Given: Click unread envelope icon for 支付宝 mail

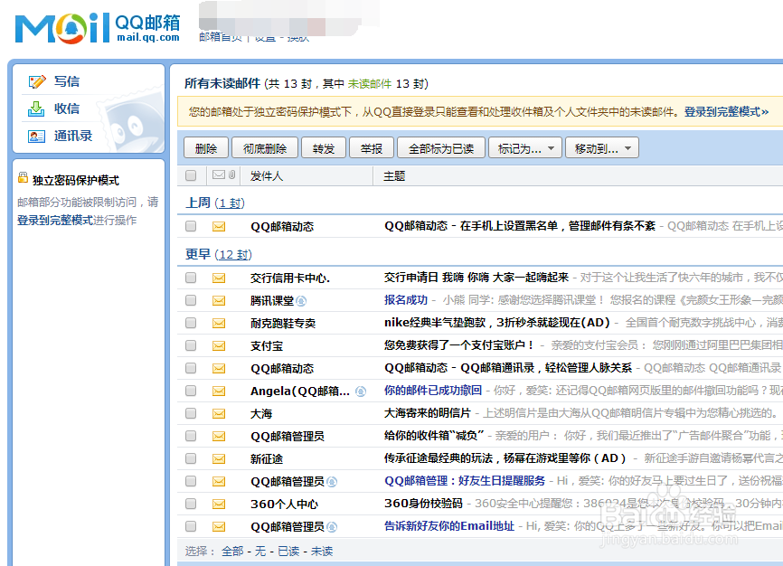Looking at the screenshot, I should [x=219, y=345].
